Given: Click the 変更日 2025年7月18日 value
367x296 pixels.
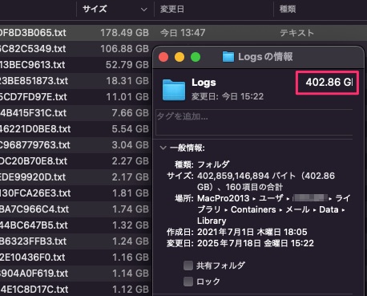Looking at the screenshot, I should (256, 243).
